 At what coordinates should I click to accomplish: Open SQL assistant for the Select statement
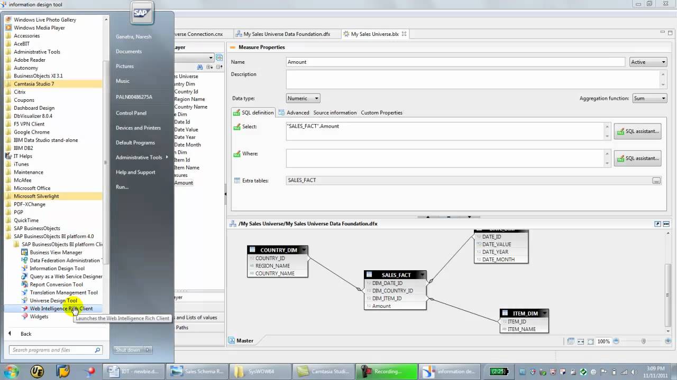(637, 131)
